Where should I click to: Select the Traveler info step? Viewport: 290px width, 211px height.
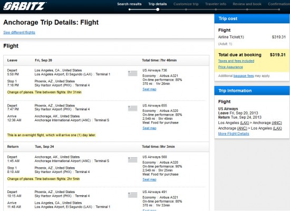(x=216, y=4)
